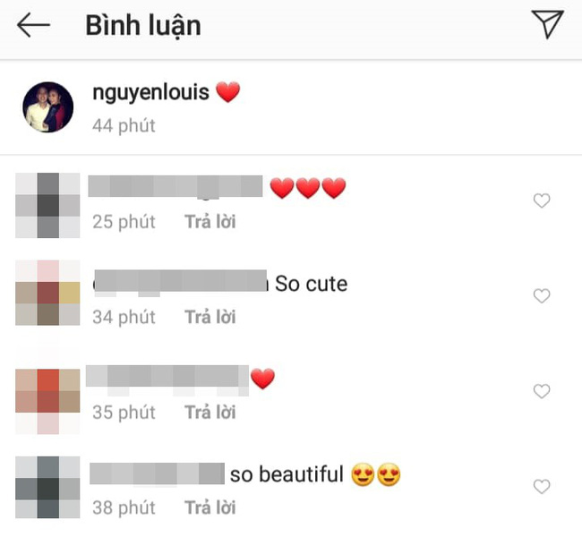The width and height of the screenshot is (582, 537).
Task: Open avatar of the 35 phút commenter
Action: (x=47, y=401)
